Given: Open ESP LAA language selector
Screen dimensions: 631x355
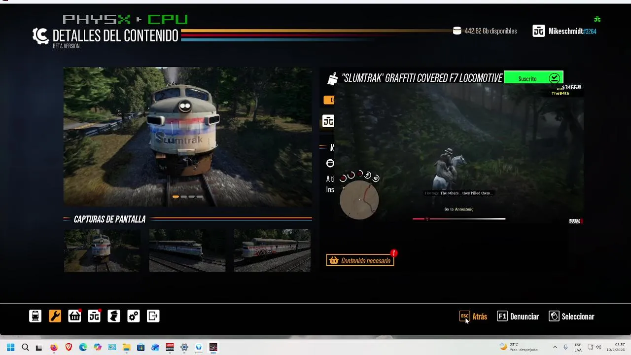Looking at the screenshot, I should pos(578,347).
